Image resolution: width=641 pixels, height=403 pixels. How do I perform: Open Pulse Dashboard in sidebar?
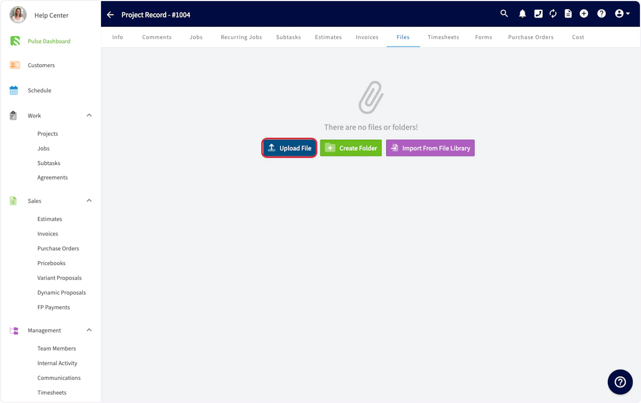point(49,41)
